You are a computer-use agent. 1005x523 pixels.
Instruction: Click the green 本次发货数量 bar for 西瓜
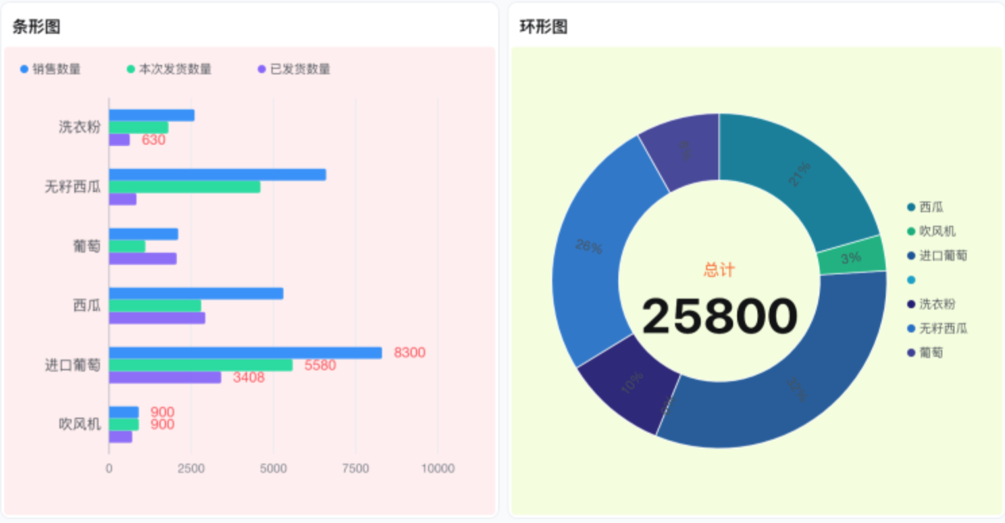coord(155,306)
